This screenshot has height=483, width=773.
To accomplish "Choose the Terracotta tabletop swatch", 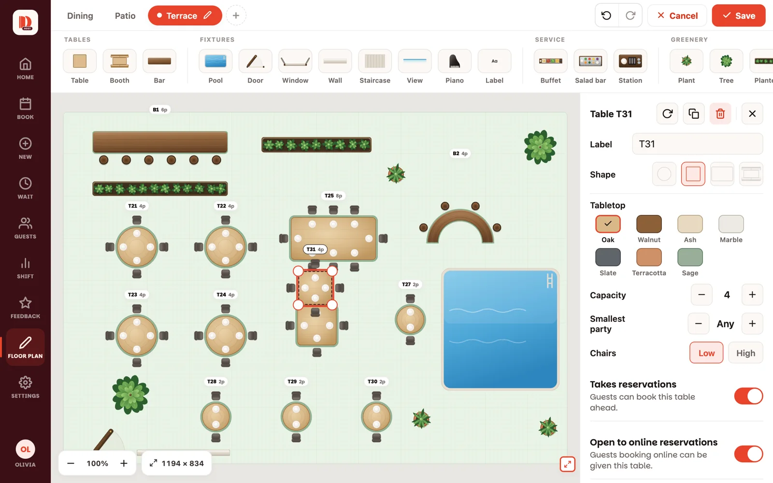I will pyautogui.click(x=649, y=257).
